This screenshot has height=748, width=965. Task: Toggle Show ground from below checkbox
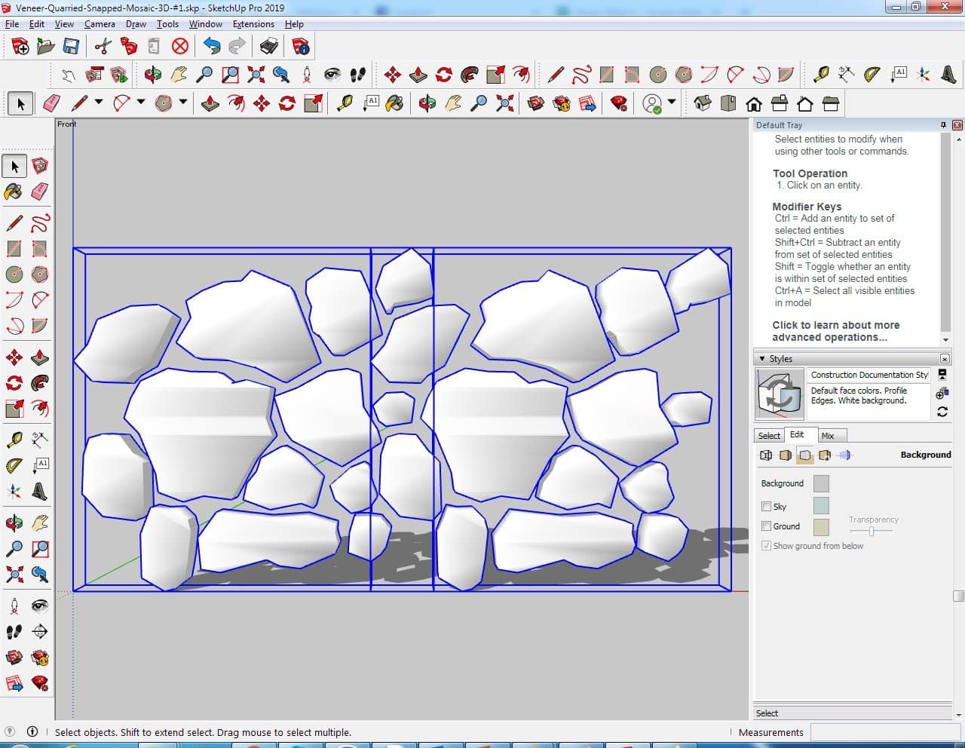tap(766, 546)
